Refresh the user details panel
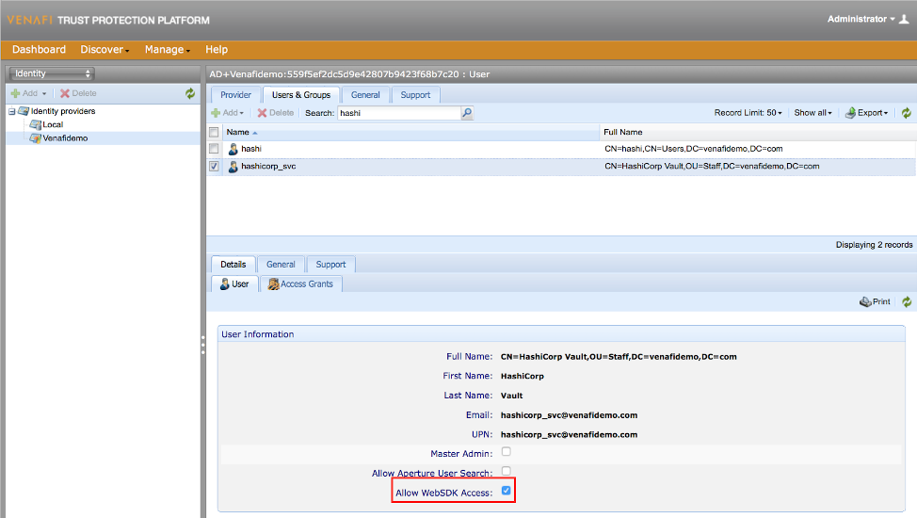Image resolution: width=917 pixels, height=518 pixels. [907, 302]
